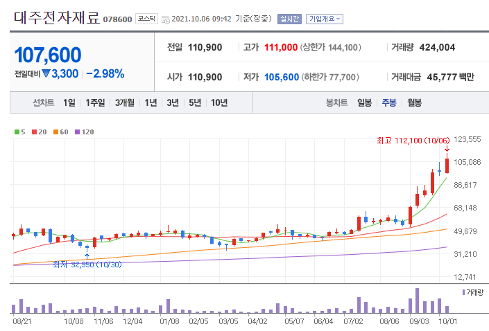Click the 전일 value 110,900

click(205, 47)
